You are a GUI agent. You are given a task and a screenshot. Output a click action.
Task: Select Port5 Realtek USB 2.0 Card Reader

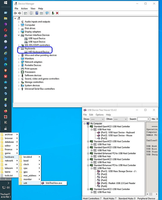[118, 183]
